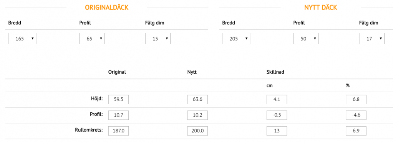This screenshot has height=142, width=393.
Task: Focus the Rullomkrets percent field showing 6.9
Action: point(356,131)
